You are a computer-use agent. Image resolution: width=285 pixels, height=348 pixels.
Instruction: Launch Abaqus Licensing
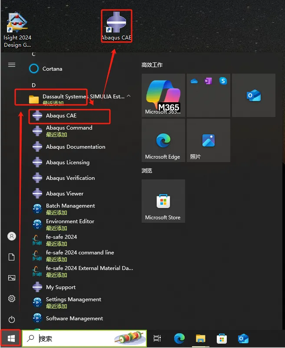coord(81,162)
